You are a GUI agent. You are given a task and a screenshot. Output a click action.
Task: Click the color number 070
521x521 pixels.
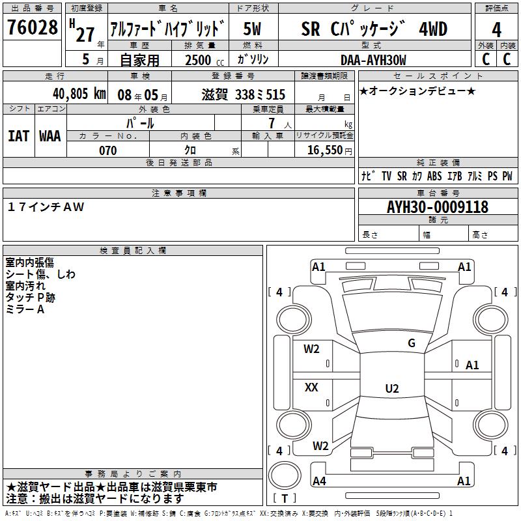107,150
